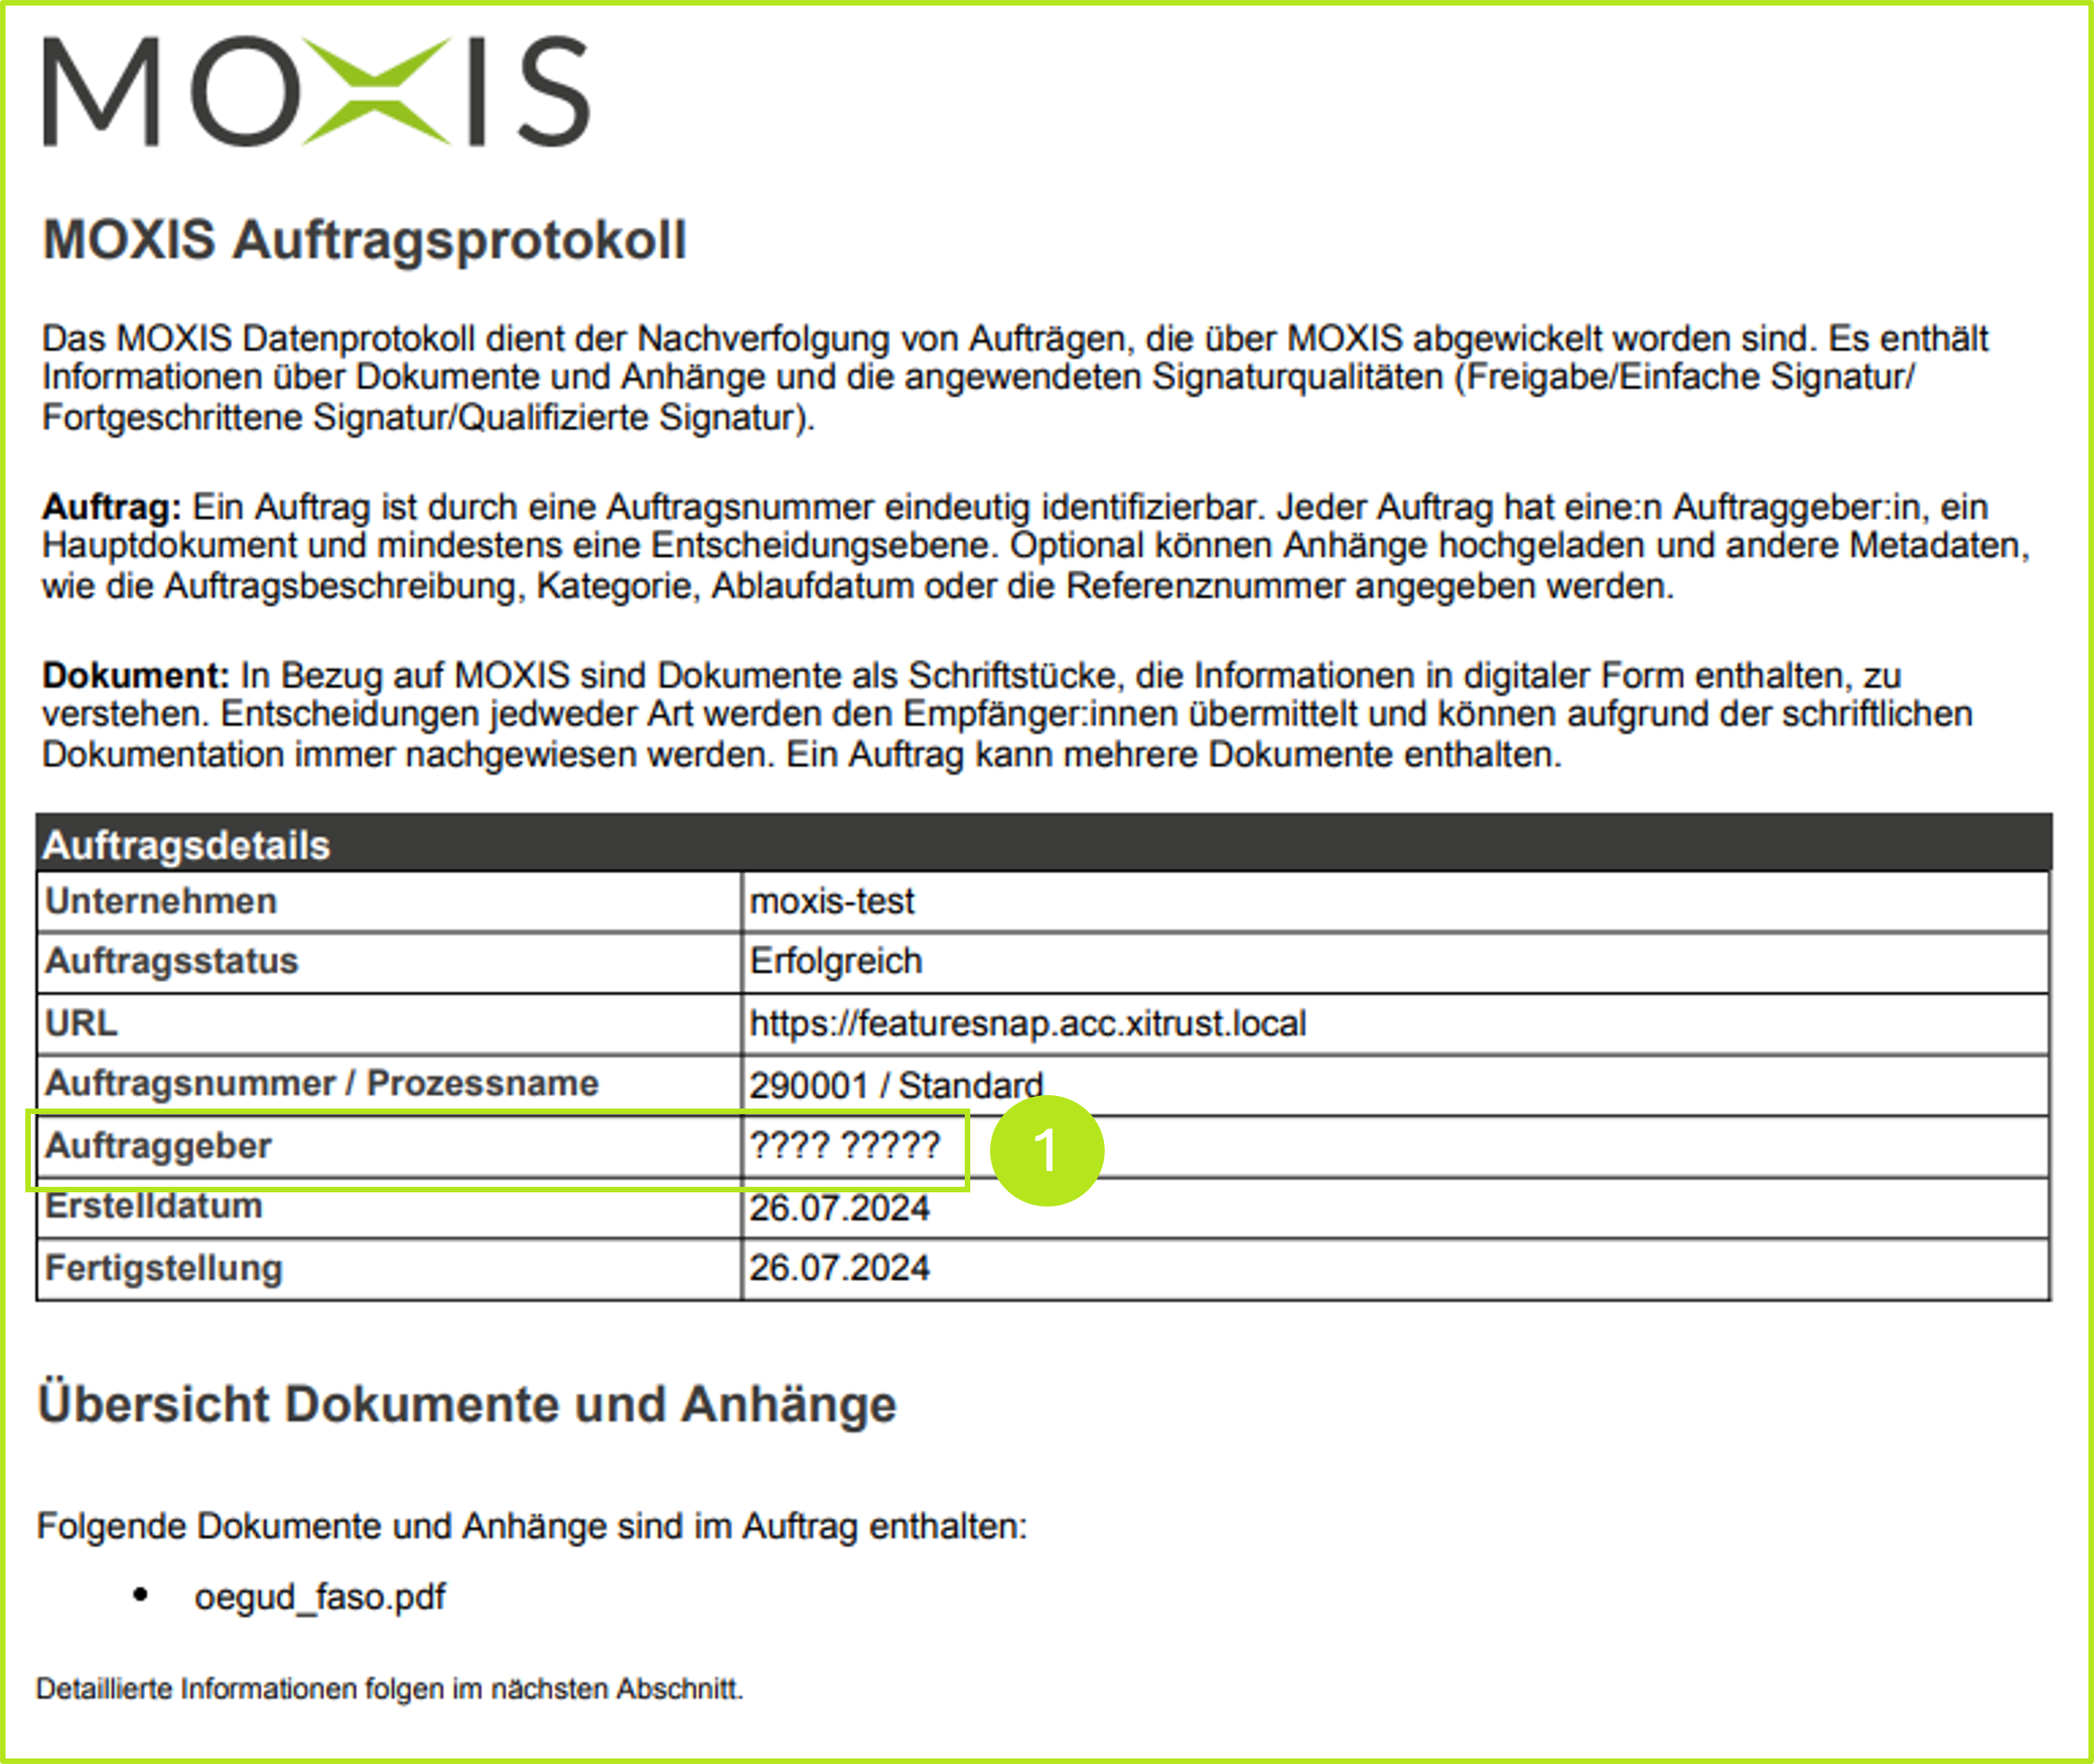
Task: Click the URL row label
Action: (81, 1023)
